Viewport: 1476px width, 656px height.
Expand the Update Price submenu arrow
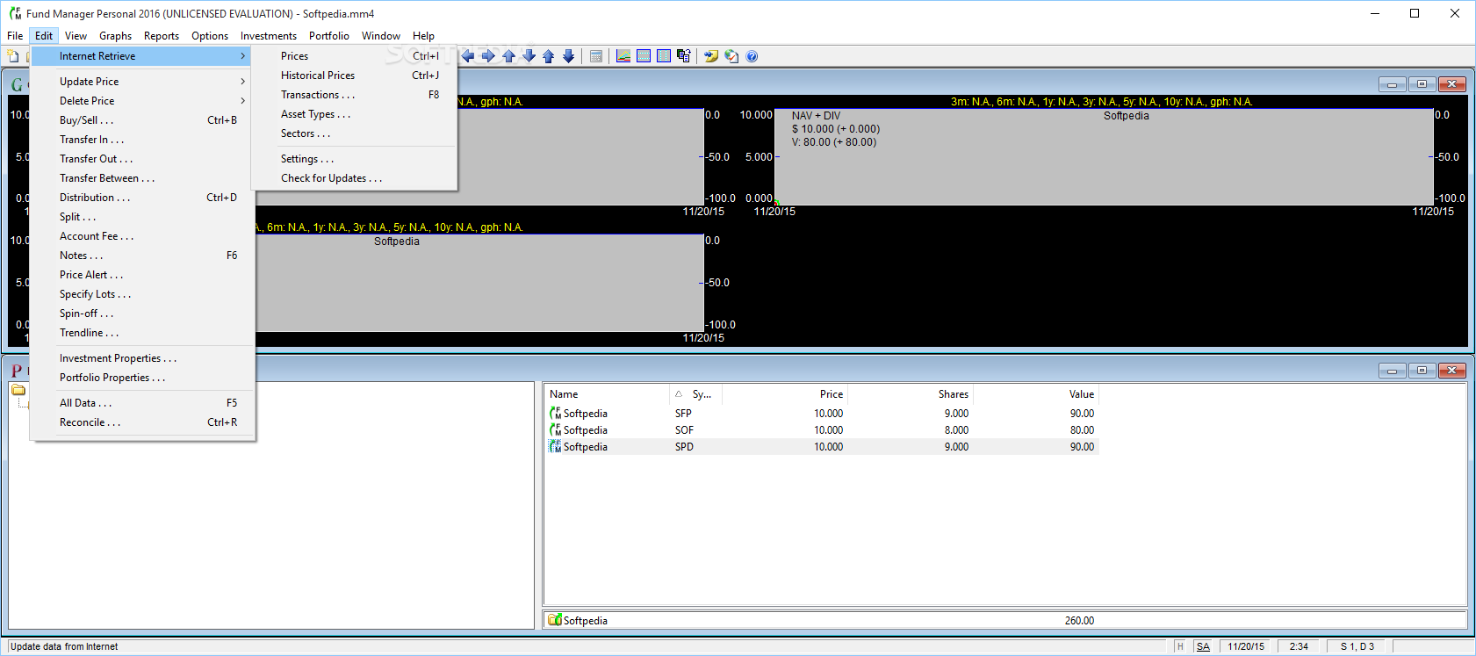tap(243, 82)
